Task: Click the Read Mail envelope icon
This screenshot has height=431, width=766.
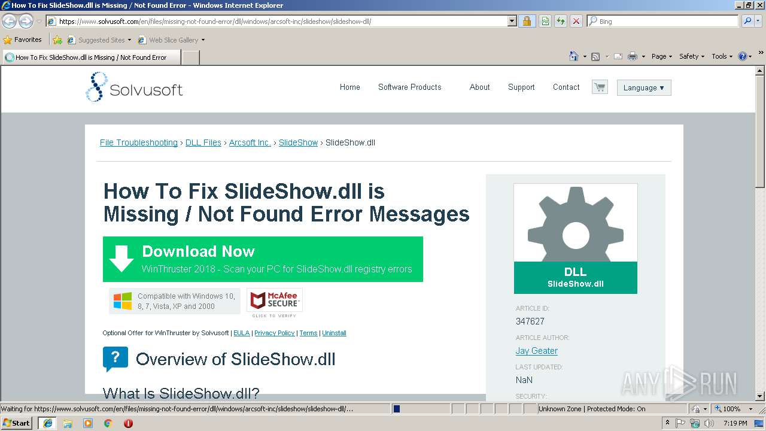Action: coord(618,56)
